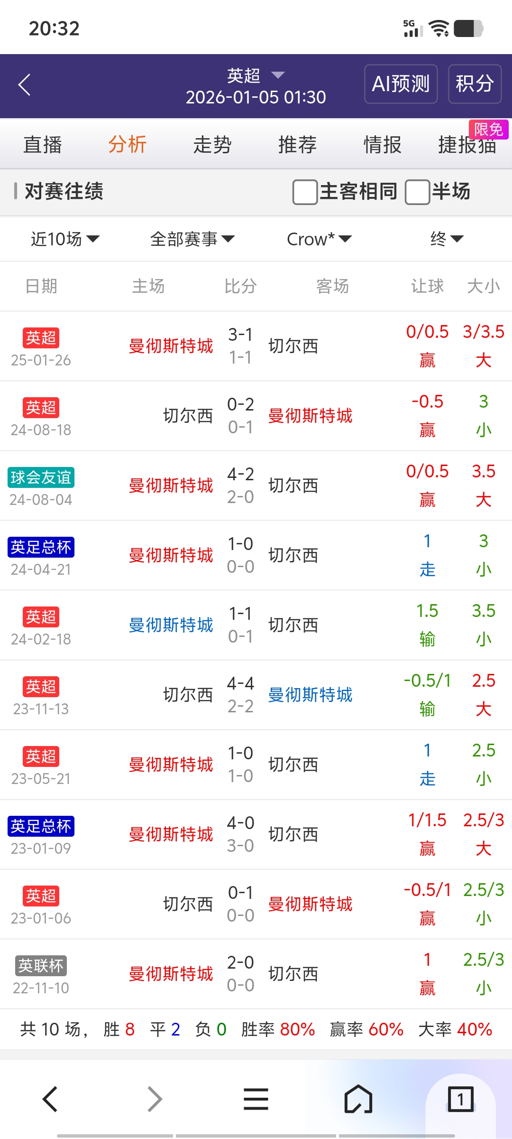
Task: Switch to the 情报 tab
Action: pos(382,145)
